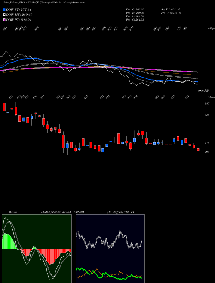
Task: Select the 'DOW MT: 289.69' legend text
Action: click(x=19, y=15)
